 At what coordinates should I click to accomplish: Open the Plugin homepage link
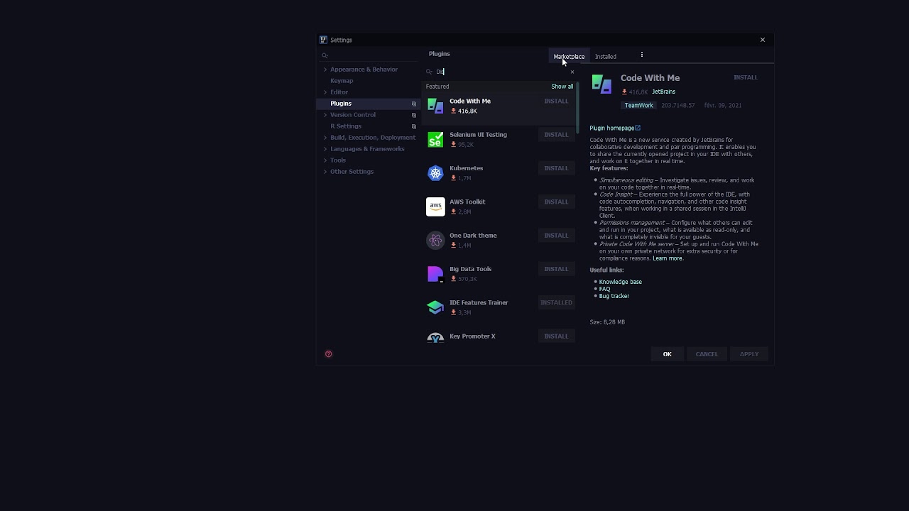(x=615, y=128)
